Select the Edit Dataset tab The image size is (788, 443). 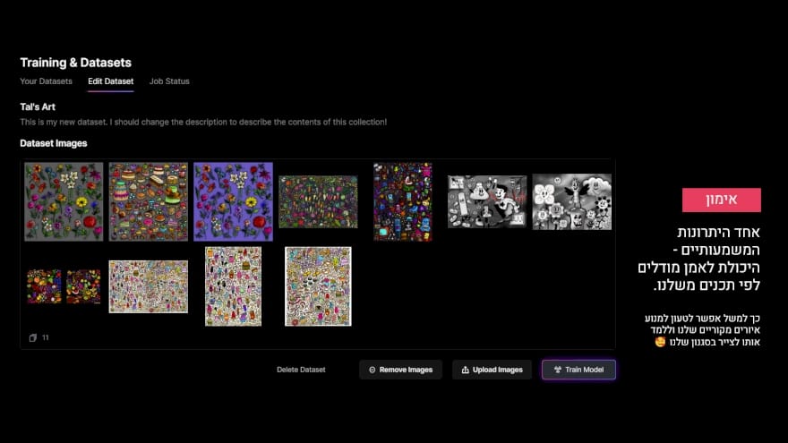pyautogui.click(x=110, y=81)
